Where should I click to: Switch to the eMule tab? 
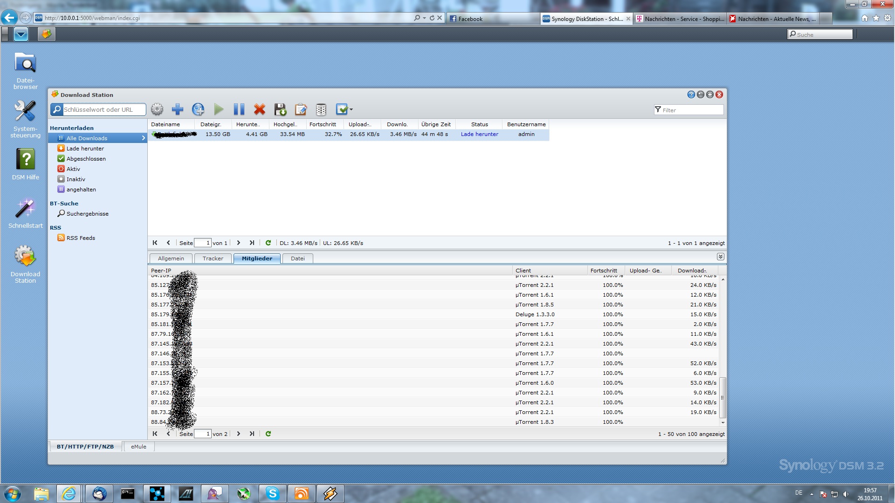[138, 447]
